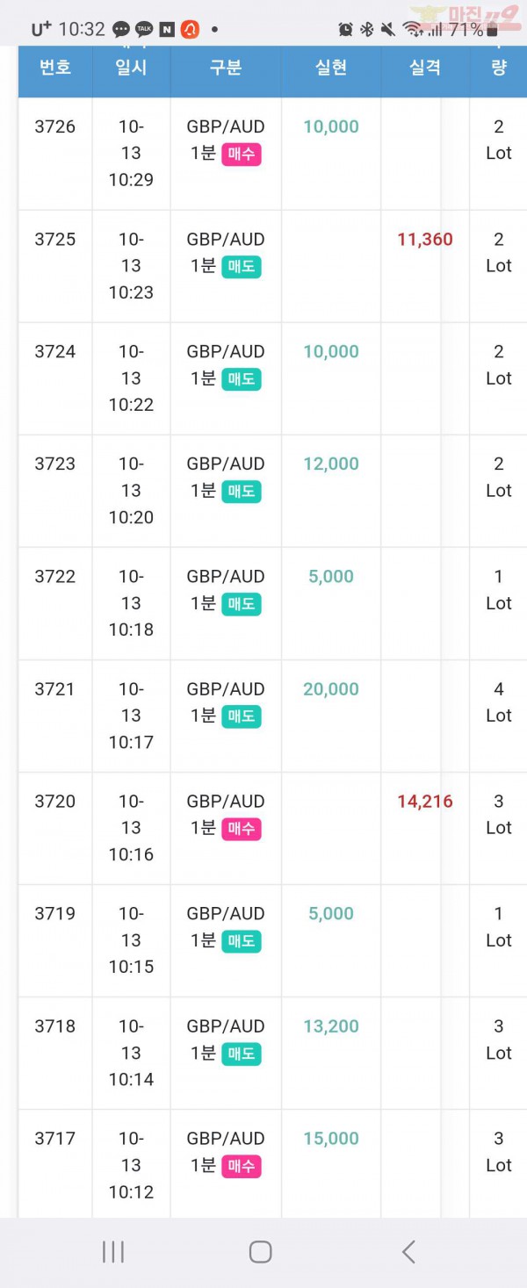Open recent apps with the three-bar icon
The image size is (527, 1288).
pyautogui.click(x=113, y=1251)
